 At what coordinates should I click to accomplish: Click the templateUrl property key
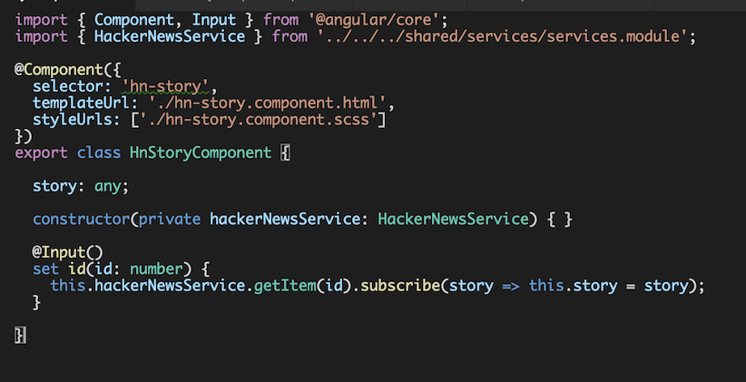click(81, 103)
